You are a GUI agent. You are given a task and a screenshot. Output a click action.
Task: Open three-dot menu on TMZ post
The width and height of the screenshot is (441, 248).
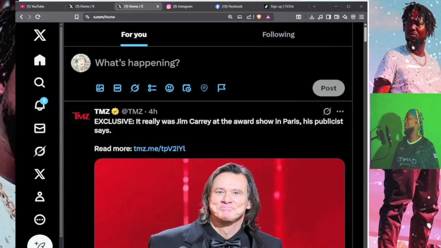click(x=340, y=111)
